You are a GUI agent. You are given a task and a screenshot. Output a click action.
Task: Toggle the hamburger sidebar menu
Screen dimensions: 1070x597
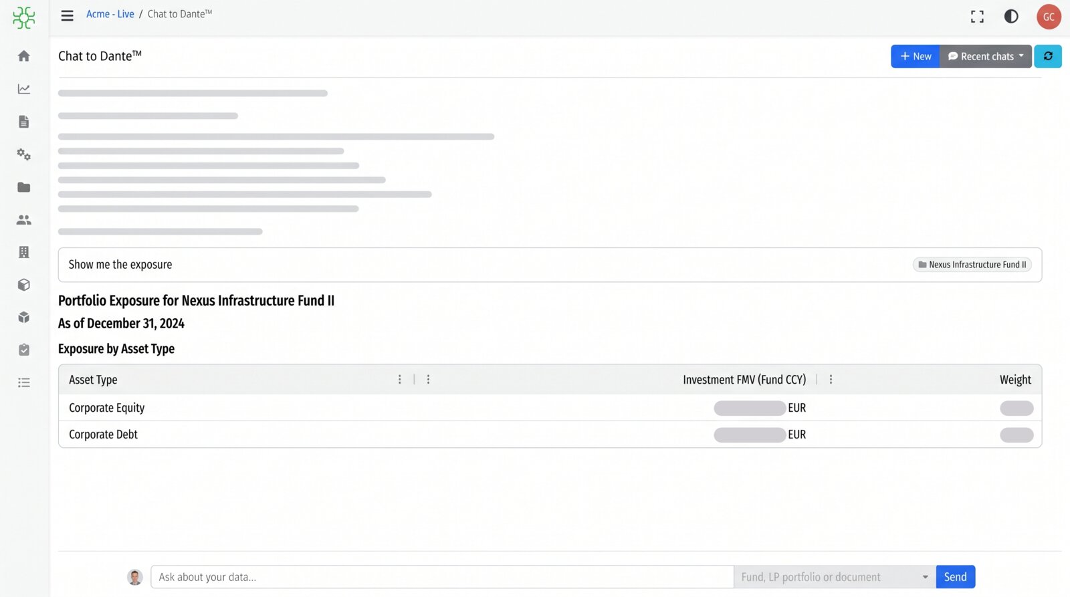pos(67,15)
